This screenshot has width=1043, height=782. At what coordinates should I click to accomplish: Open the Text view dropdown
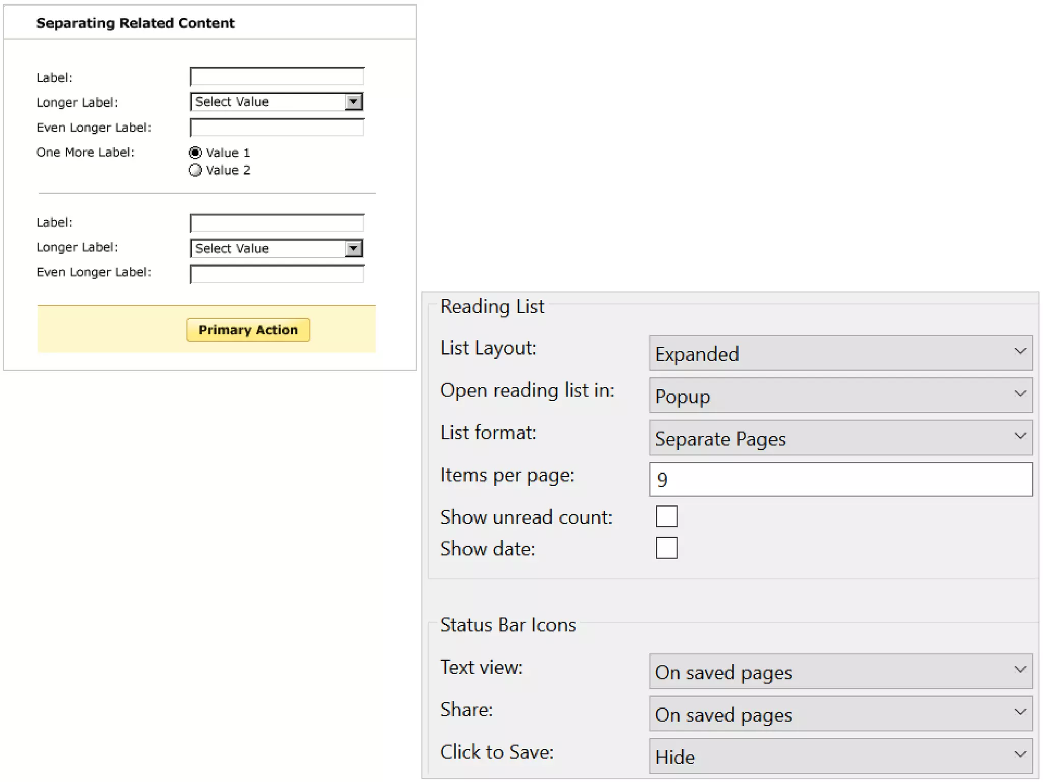840,672
